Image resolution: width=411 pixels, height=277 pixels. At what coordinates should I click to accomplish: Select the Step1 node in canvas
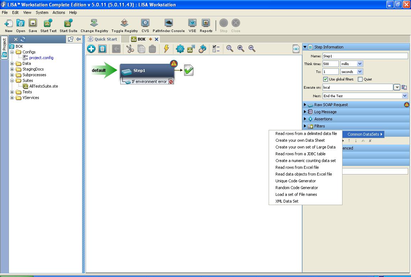[147, 70]
